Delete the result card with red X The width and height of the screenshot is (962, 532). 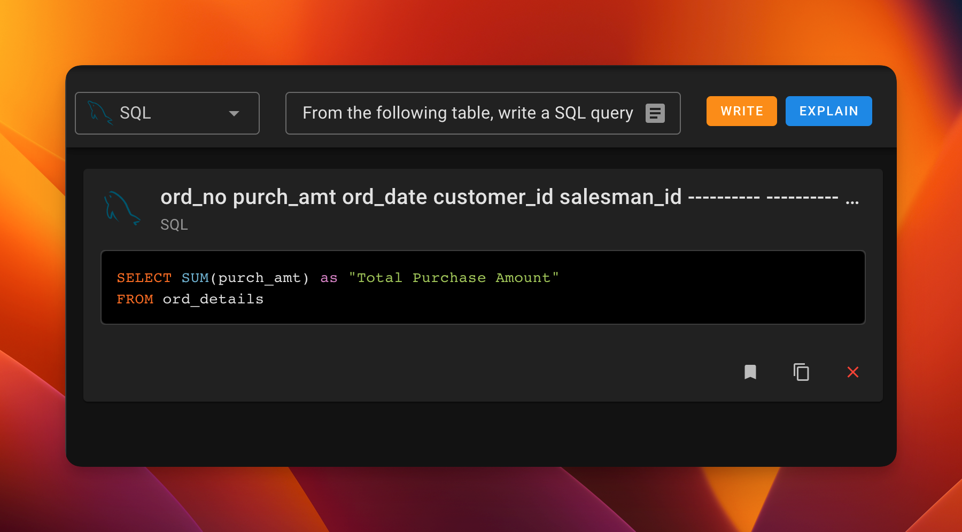(853, 372)
